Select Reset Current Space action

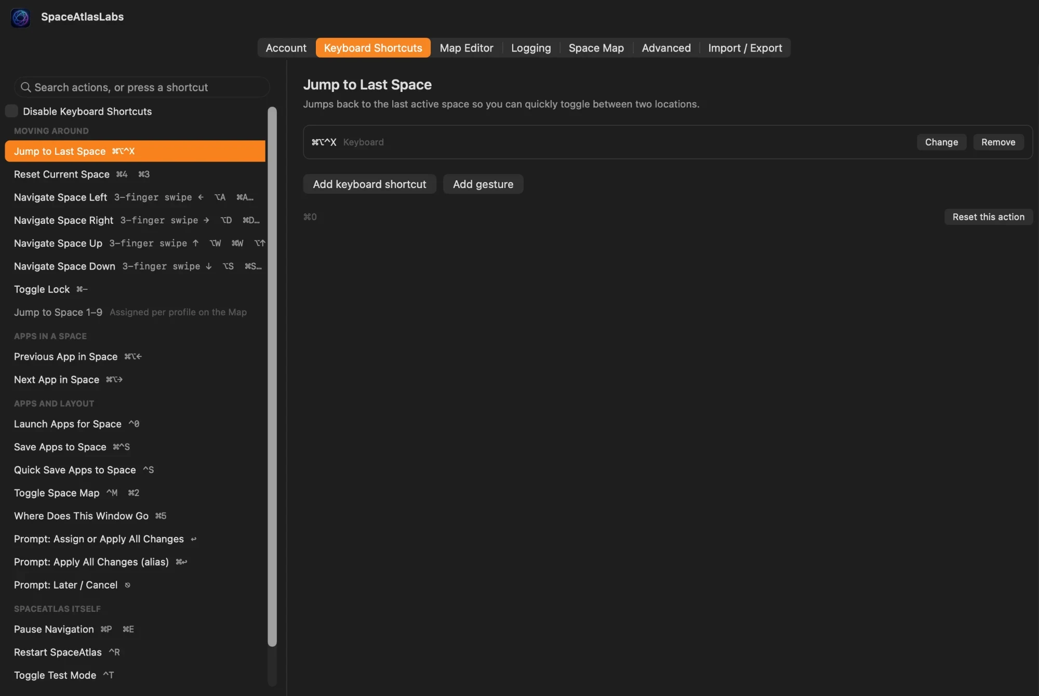coord(135,174)
